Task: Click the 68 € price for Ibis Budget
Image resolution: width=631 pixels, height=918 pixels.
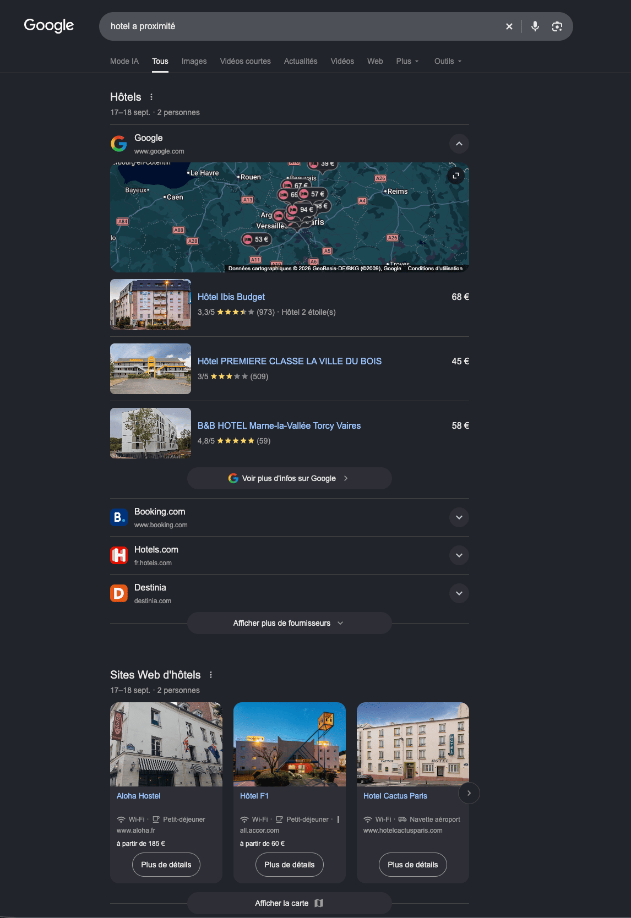Action: point(460,297)
